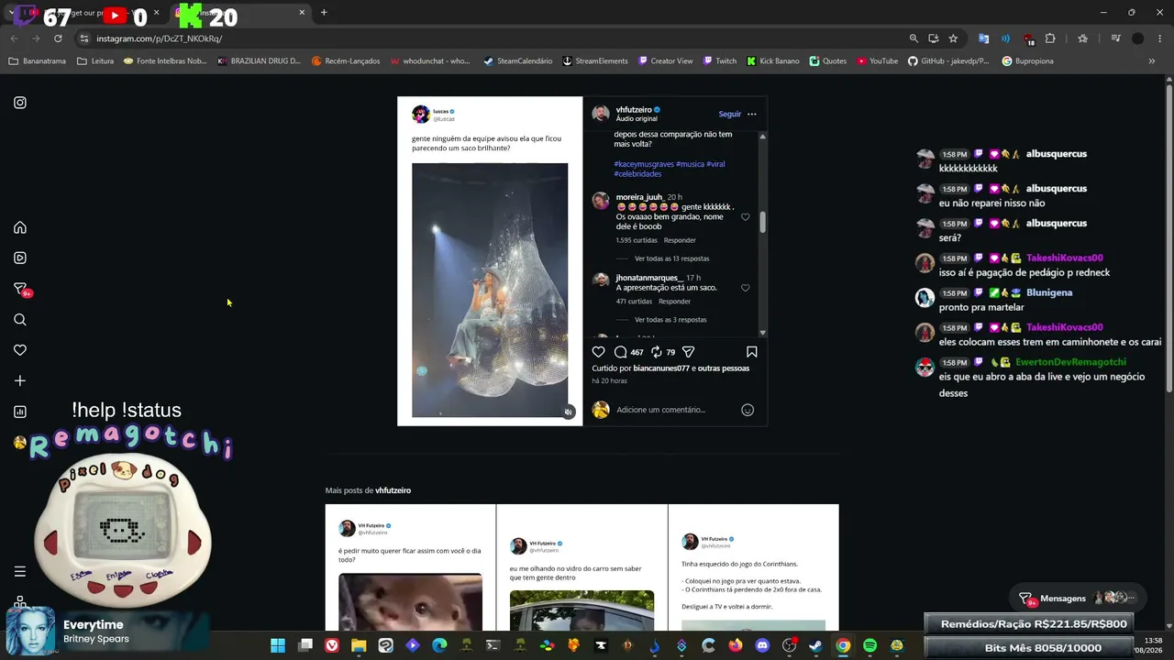The width and height of the screenshot is (1174, 660).
Task: Open the Windows Start menu
Action: pos(278,645)
